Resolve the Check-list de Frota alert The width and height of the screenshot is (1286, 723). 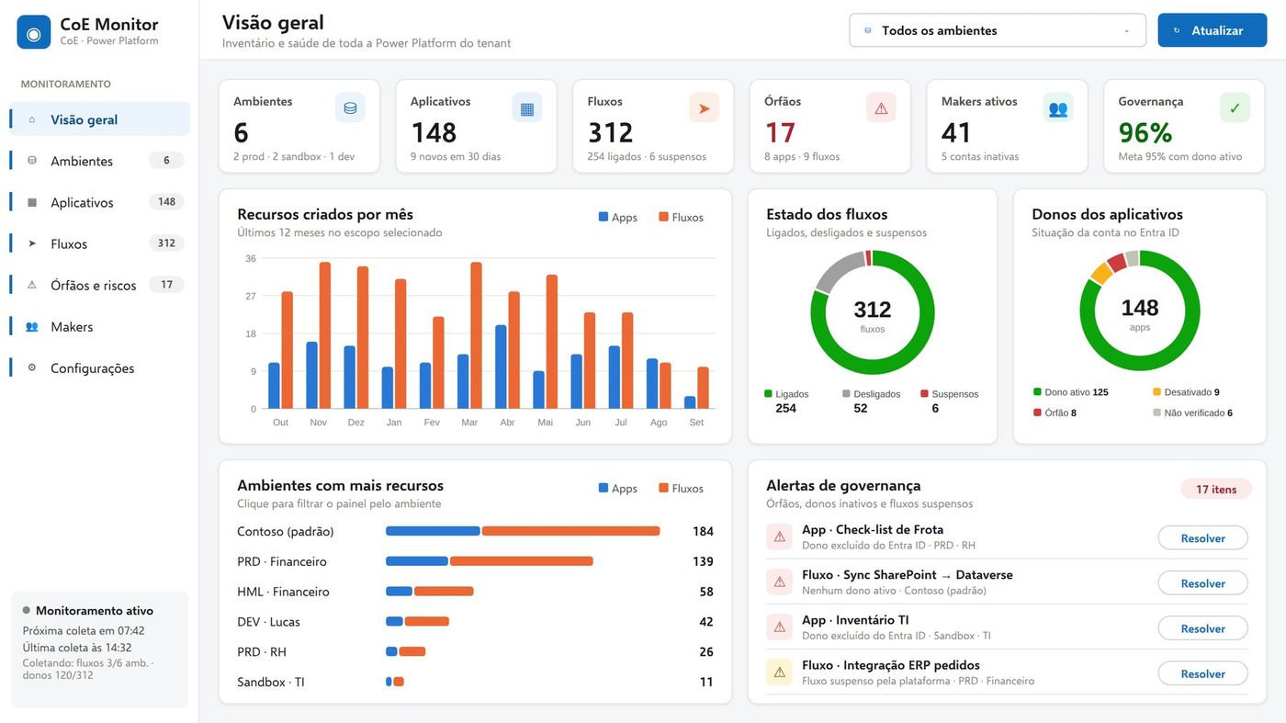pos(1203,538)
